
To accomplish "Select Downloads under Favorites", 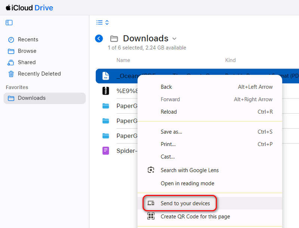I will [31, 98].
